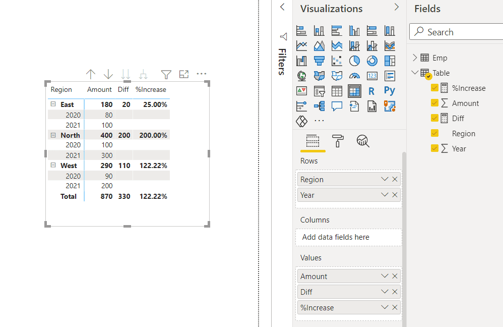
Task: Select the Pie chart visualization icon
Action: point(354,60)
